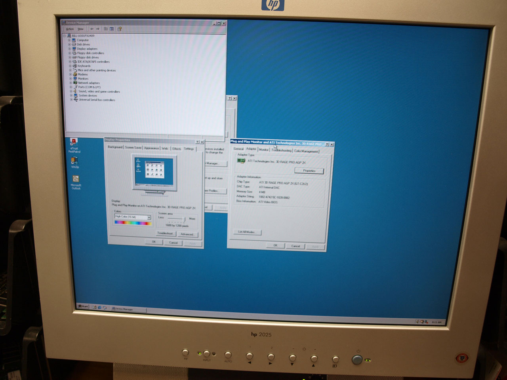Image resolution: width=507 pixels, height=380 pixels.
Task: Click the List All Modes... button
Action: [247, 232]
